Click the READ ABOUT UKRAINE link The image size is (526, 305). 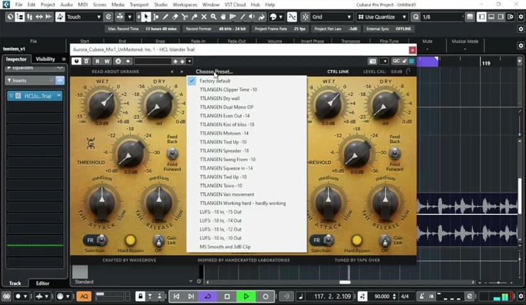(115, 72)
